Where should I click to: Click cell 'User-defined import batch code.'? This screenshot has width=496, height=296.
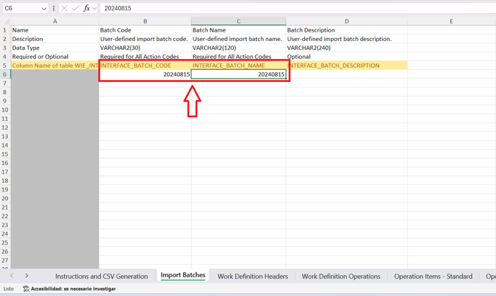coord(145,39)
